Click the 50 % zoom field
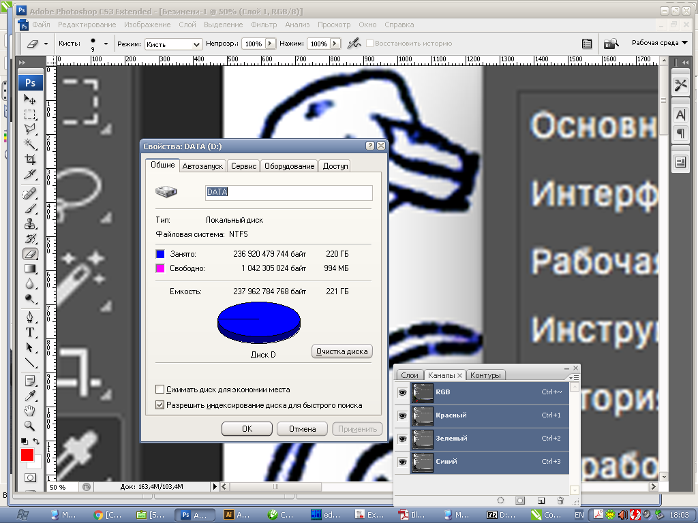The width and height of the screenshot is (698, 523). coord(62,487)
